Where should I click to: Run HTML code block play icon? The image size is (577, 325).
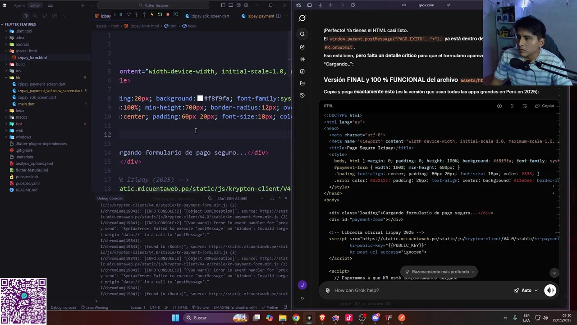[499, 106]
